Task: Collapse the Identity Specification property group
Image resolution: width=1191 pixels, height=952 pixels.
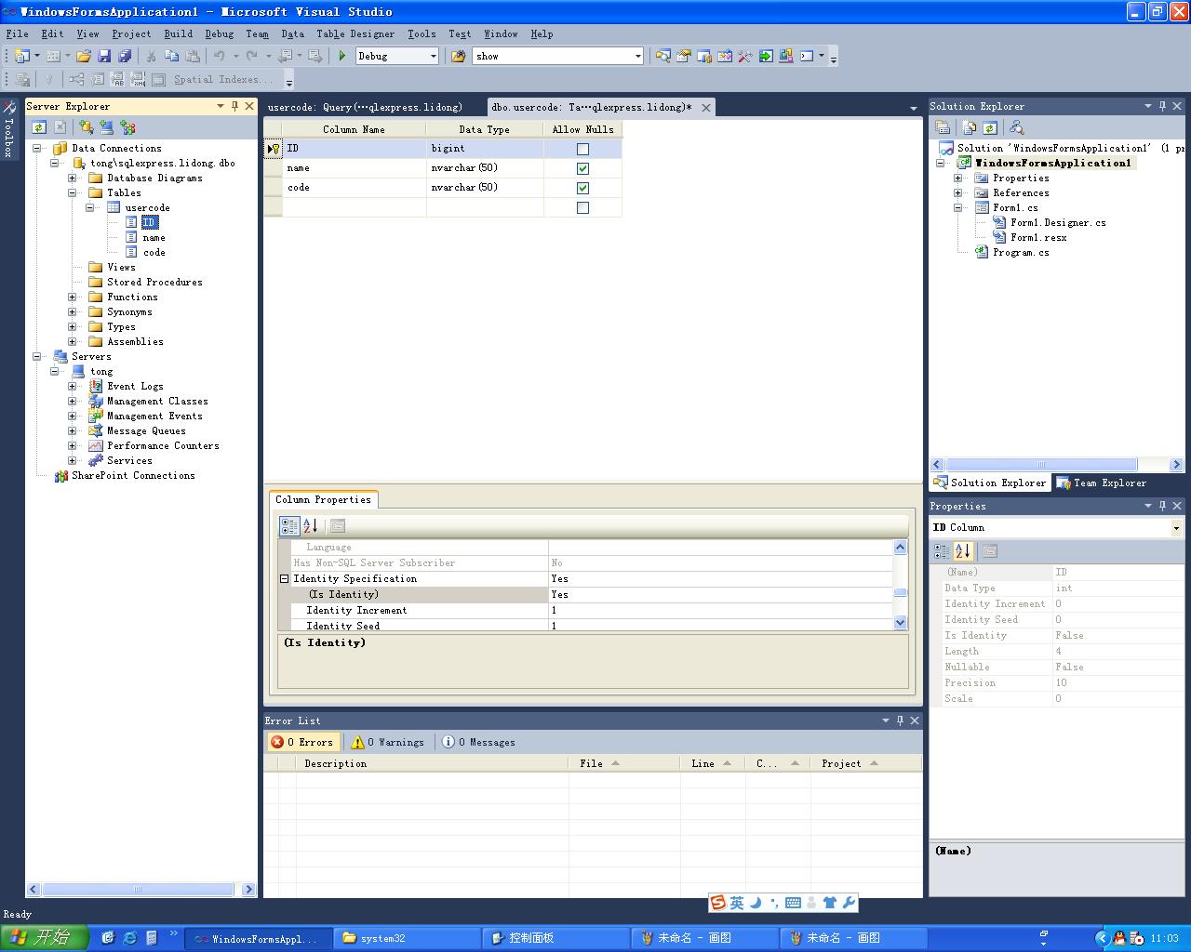Action: tap(285, 578)
